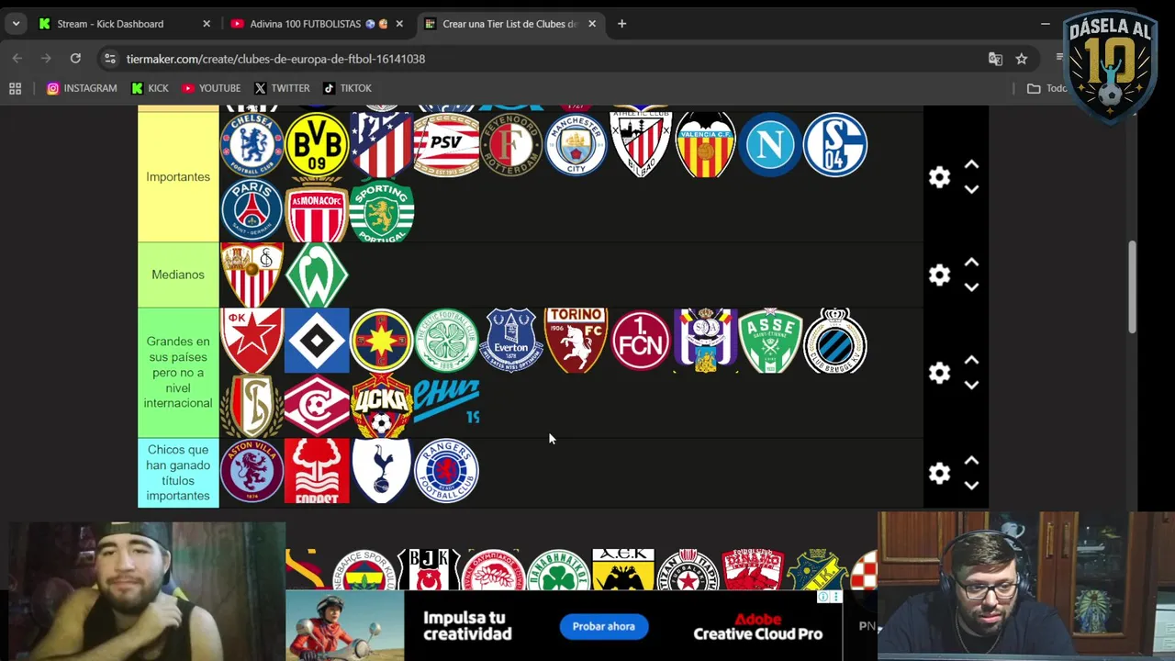
Task: Click the Valencia C.F. crest
Action: pos(705,144)
